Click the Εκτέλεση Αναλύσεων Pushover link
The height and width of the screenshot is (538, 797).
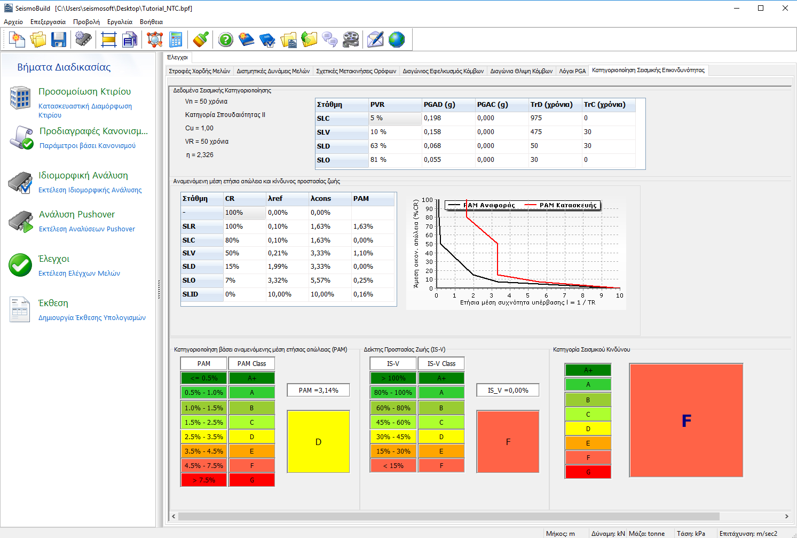(x=87, y=229)
